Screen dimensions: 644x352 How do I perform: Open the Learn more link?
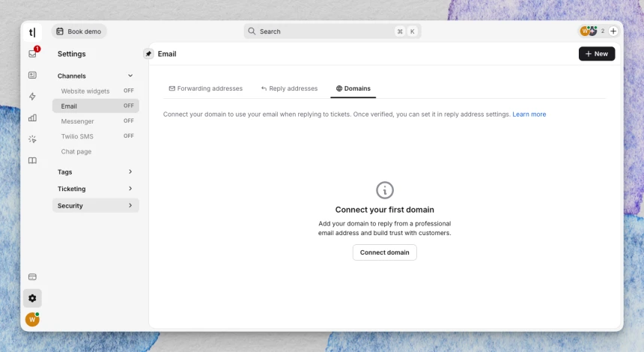[x=529, y=114]
